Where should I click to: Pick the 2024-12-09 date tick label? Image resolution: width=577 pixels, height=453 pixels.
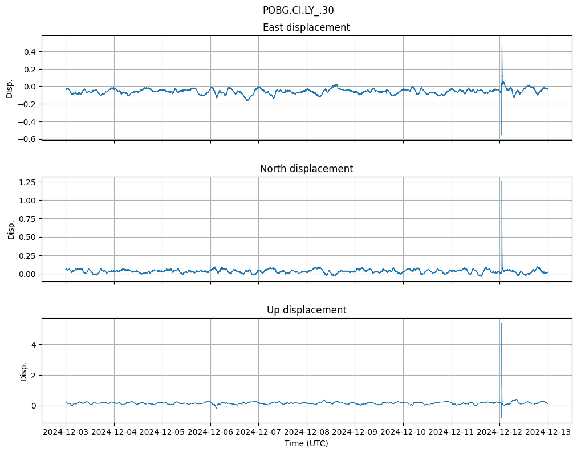click(x=355, y=432)
